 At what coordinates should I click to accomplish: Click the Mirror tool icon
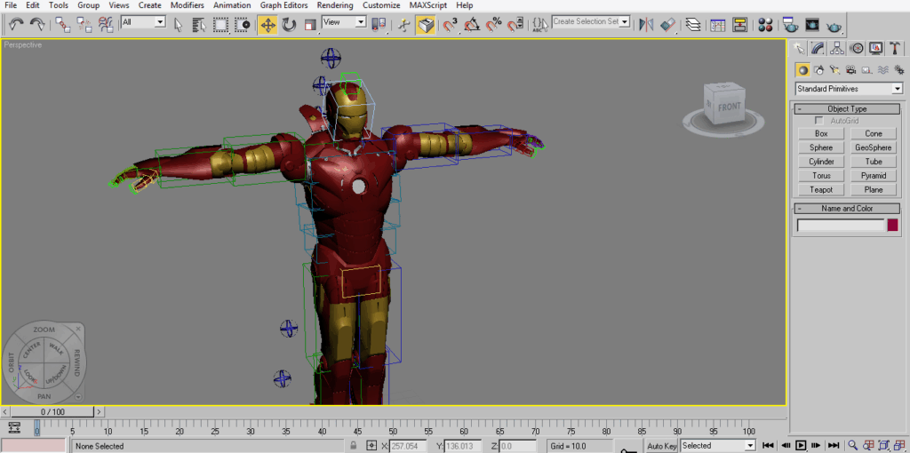(646, 24)
